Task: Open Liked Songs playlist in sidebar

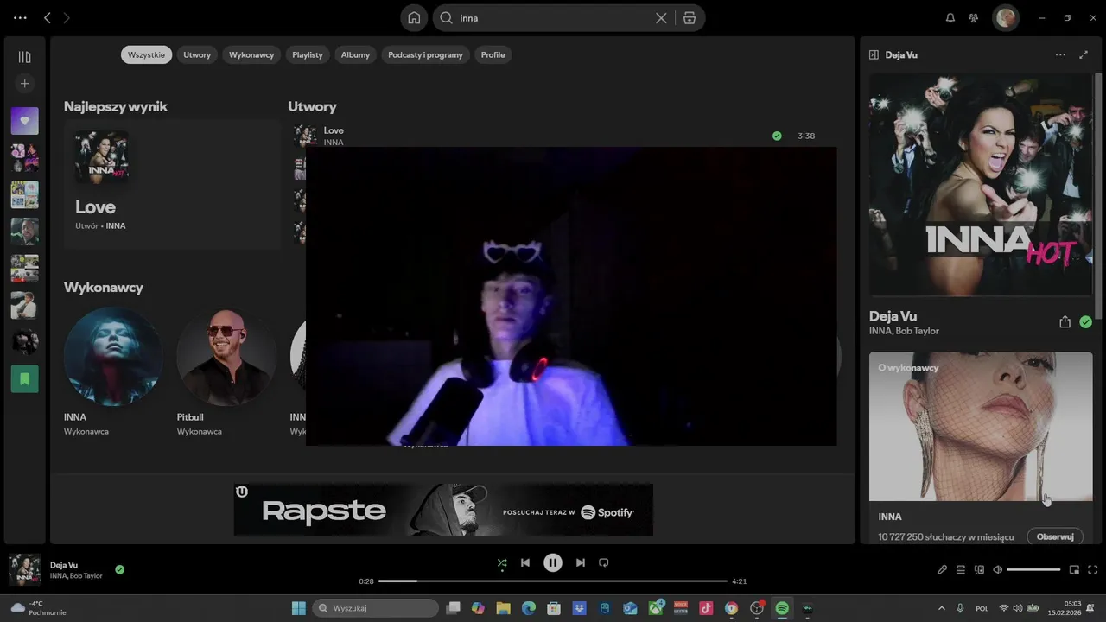Action: (24, 121)
